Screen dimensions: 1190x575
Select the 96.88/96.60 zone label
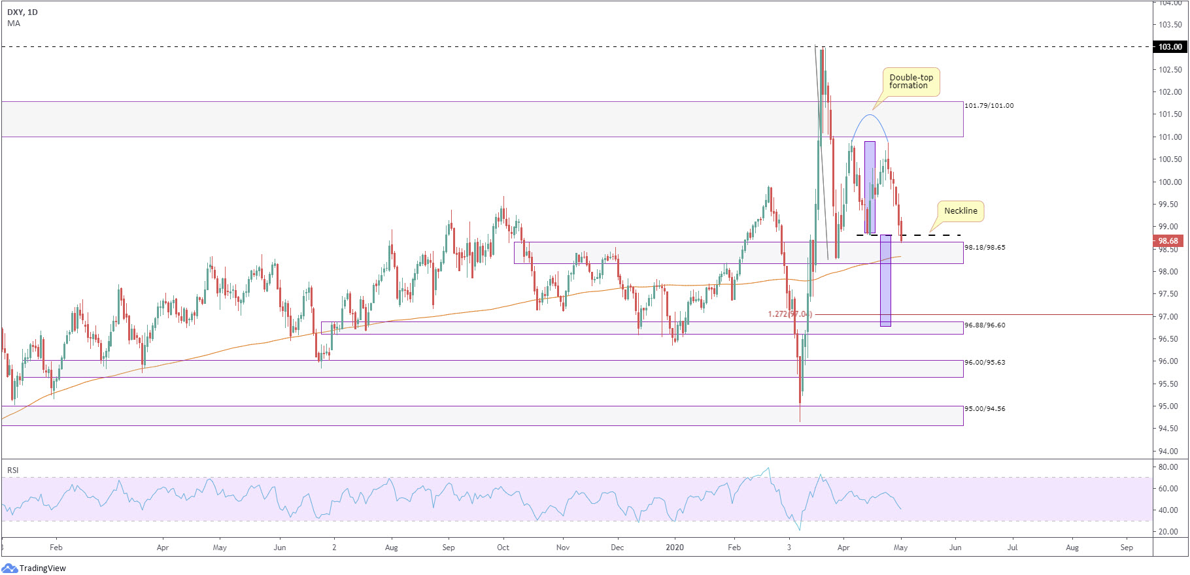[x=985, y=325]
